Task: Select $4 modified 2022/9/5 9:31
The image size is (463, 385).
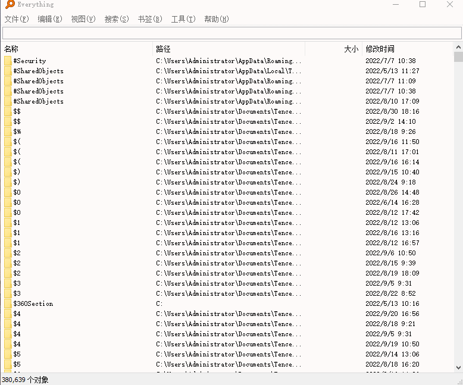Action: pos(17,334)
